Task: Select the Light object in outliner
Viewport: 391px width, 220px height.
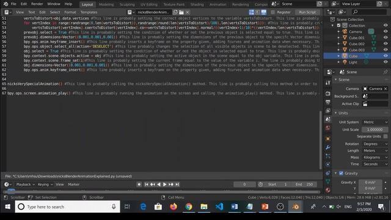Action: tap(353, 62)
